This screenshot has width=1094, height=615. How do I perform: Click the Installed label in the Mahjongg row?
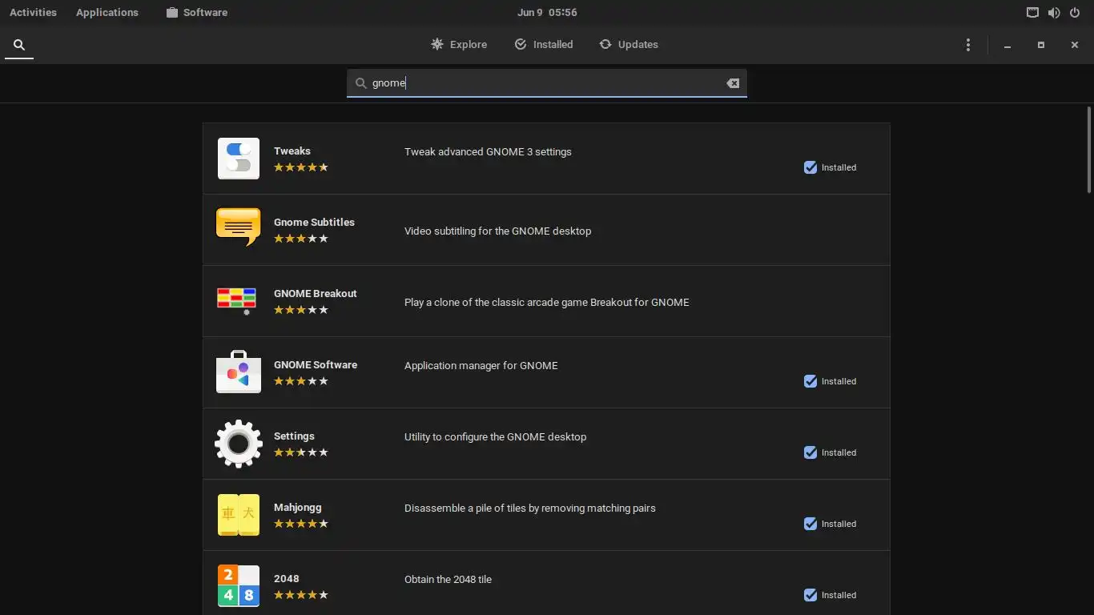pyautogui.click(x=839, y=524)
